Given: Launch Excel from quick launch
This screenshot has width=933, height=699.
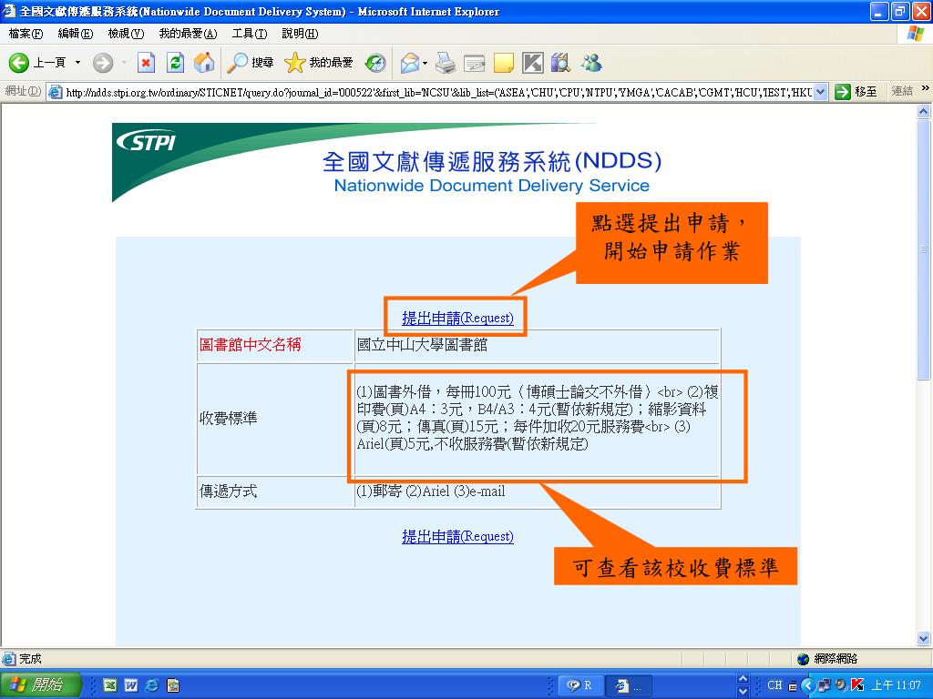Looking at the screenshot, I should pos(110,685).
